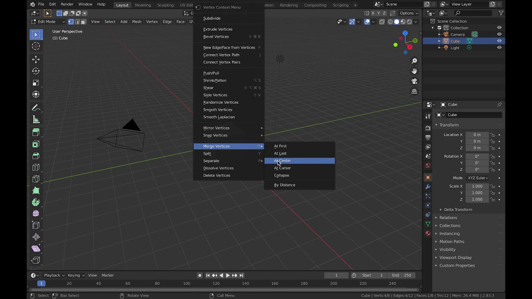This screenshot has width=532, height=299.
Task: Select the Annotate tool
Action: [36, 108]
